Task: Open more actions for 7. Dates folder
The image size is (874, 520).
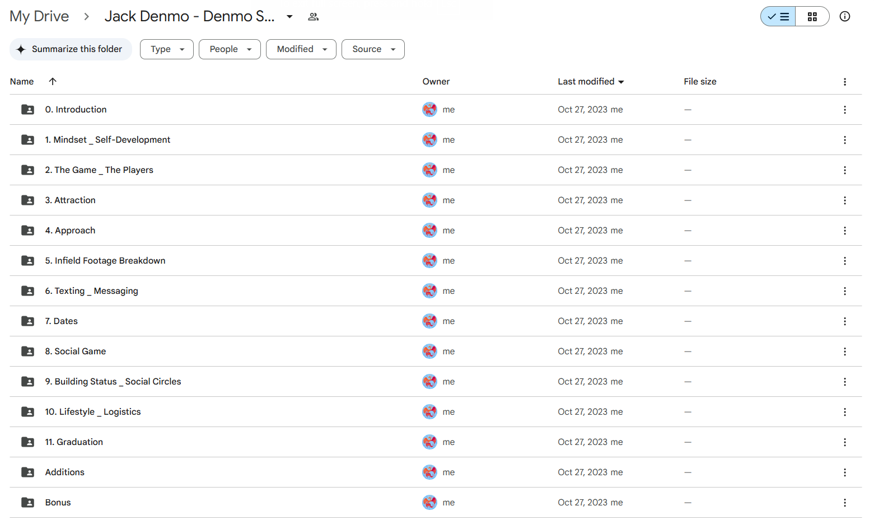Action: (844, 321)
